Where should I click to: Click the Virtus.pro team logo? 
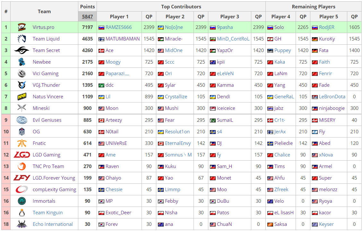click(x=22, y=27)
